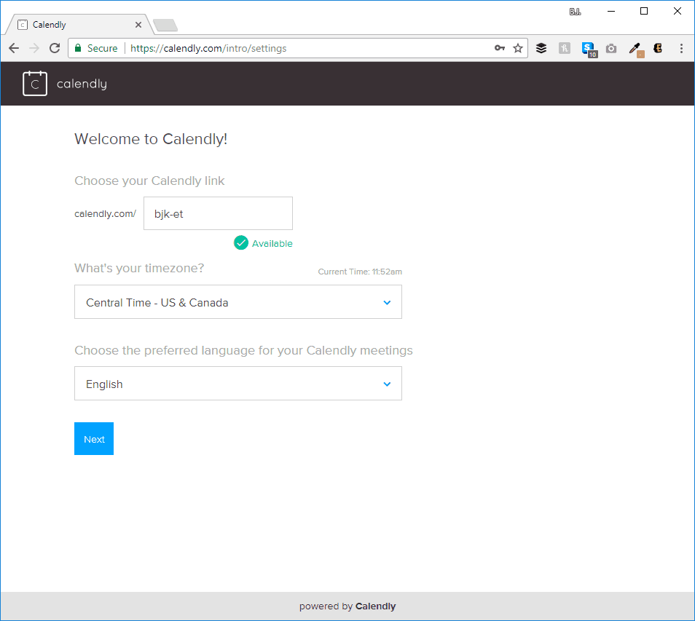Open the Central Time - US & Canada selector

coord(238,301)
